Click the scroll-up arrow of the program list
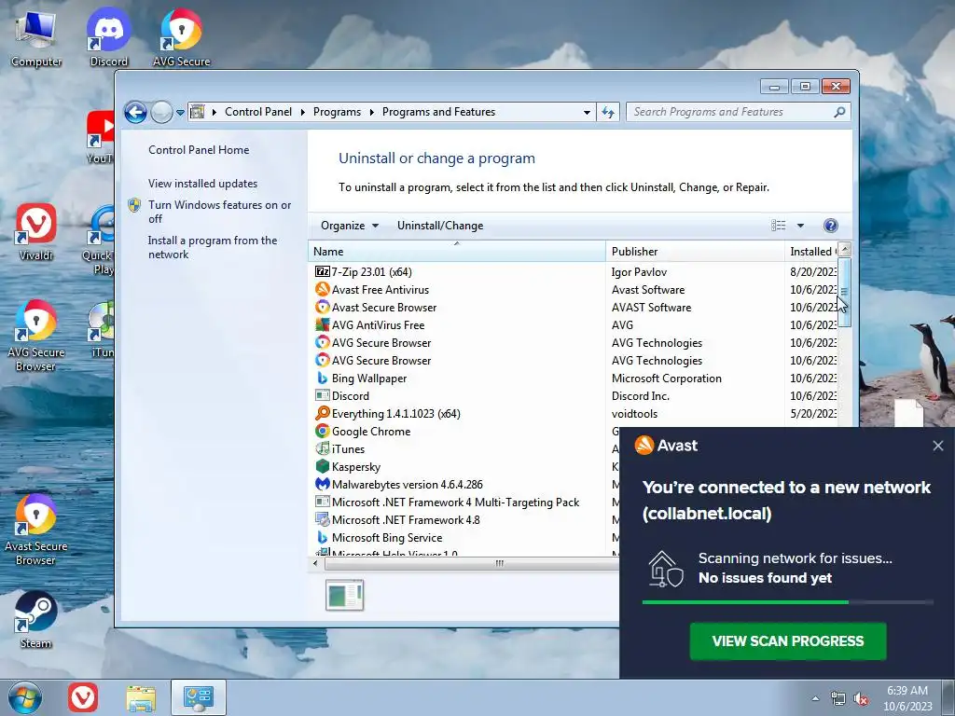 [844, 249]
